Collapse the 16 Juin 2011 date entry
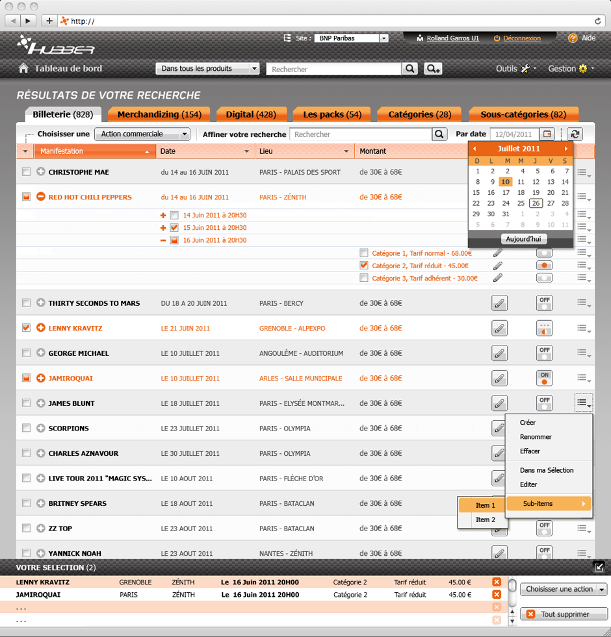This screenshot has height=637, width=611. [x=163, y=240]
